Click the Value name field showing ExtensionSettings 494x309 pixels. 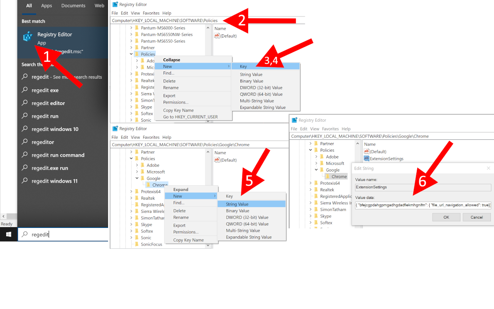click(423, 187)
